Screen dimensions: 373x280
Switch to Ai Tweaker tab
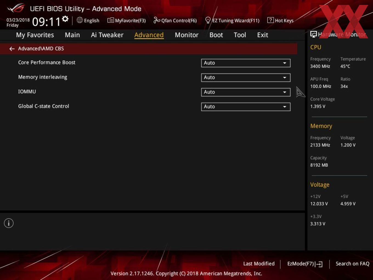pyautogui.click(x=107, y=35)
